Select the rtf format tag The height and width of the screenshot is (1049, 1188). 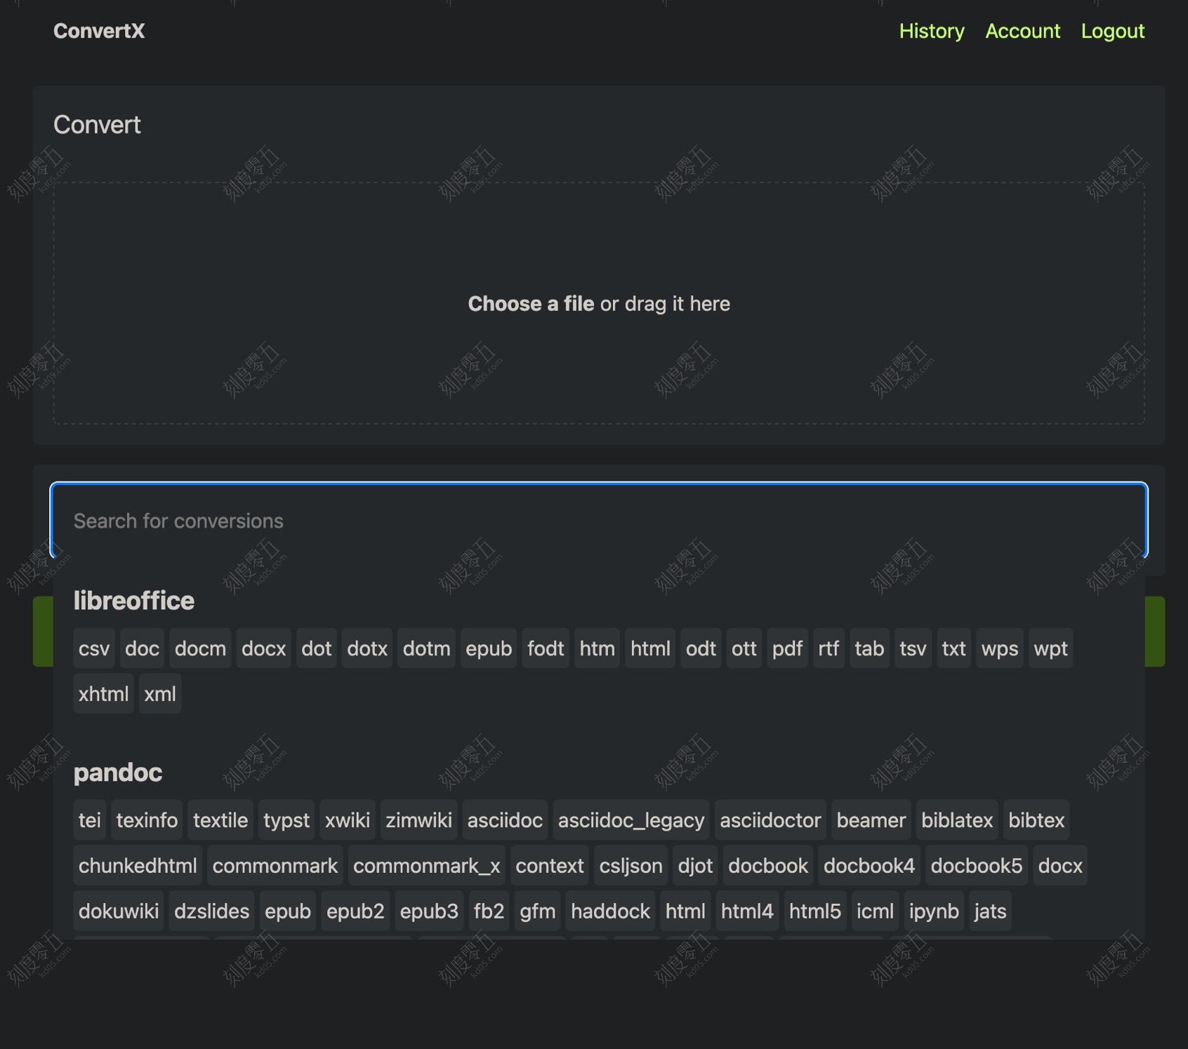point(829,648)
